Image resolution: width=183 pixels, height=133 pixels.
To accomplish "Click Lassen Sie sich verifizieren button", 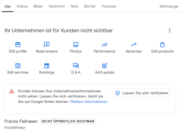I will 142,93.
